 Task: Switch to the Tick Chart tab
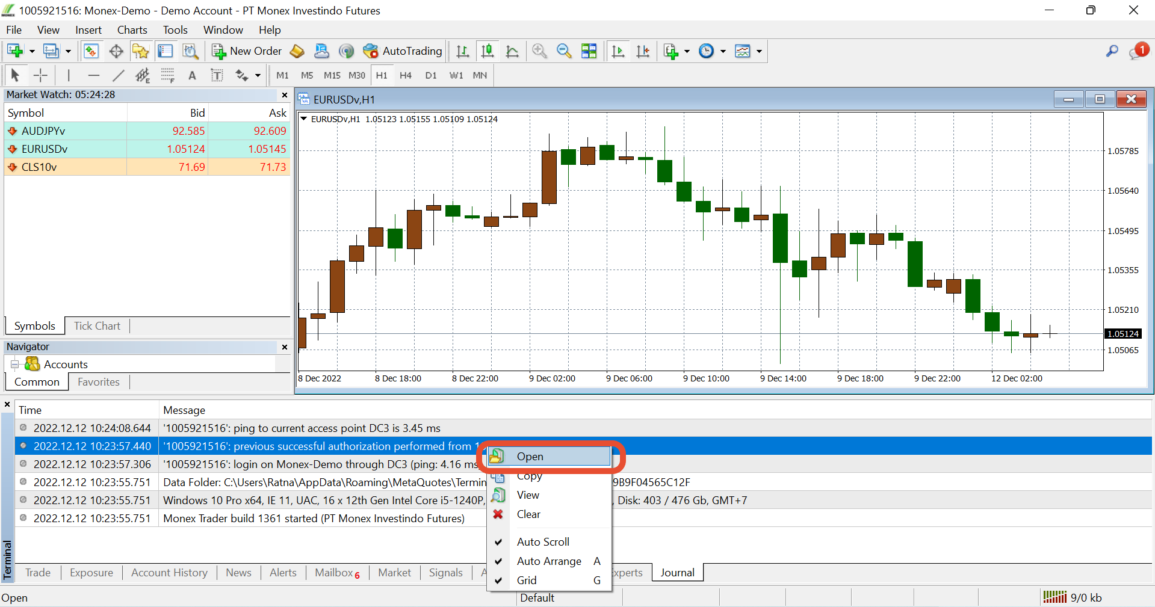[97, 326]
